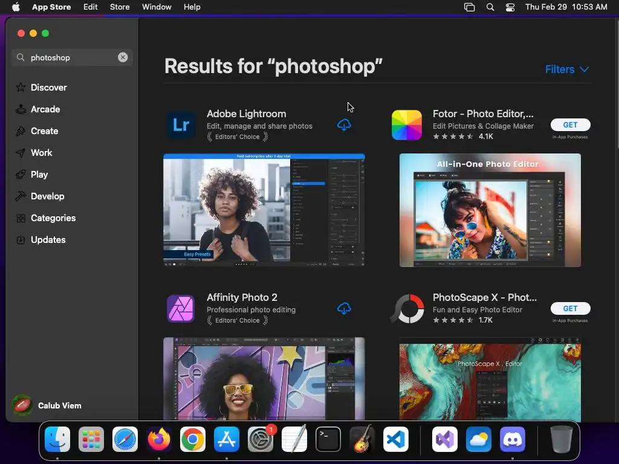Get the PhotoScape X app
Image resolution: width=619 pixels, height=464 pixels.
tap(570, 309)
